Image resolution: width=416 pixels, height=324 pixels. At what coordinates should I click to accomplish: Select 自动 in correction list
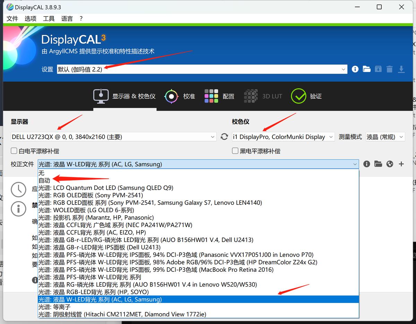tap(198, 180)
